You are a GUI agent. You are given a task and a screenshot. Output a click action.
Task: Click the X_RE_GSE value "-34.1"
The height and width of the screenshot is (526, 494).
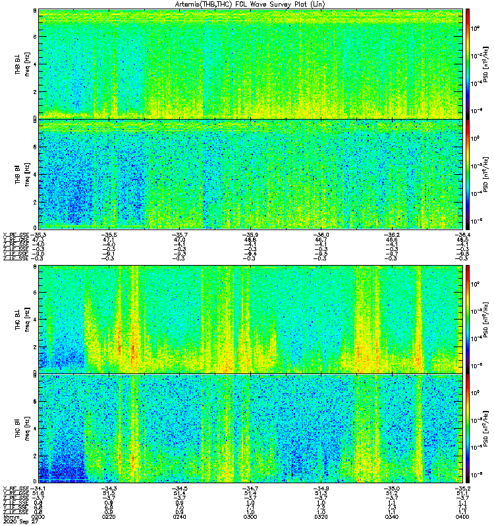pyautogui.click(x=38, y=489)
